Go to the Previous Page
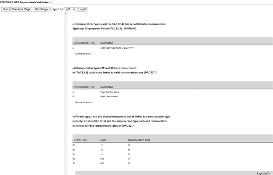 pos(21,9)
